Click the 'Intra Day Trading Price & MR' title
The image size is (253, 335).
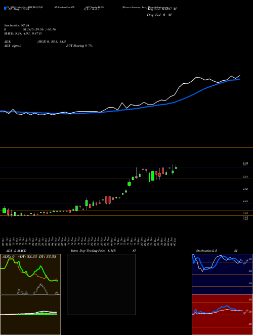tap(93, 251)
